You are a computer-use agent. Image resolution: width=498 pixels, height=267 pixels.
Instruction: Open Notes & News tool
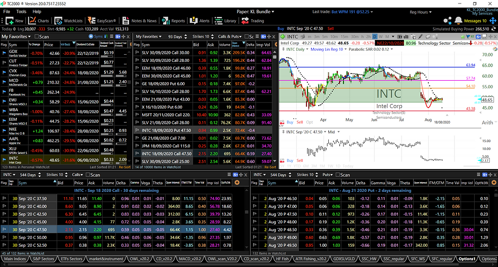click(x=139, y=21)
